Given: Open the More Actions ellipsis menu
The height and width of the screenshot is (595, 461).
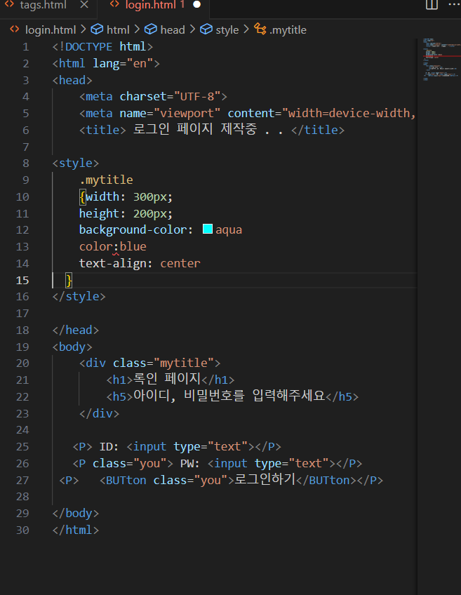Looking at the screenshot, I should click(x=454, y=4).
